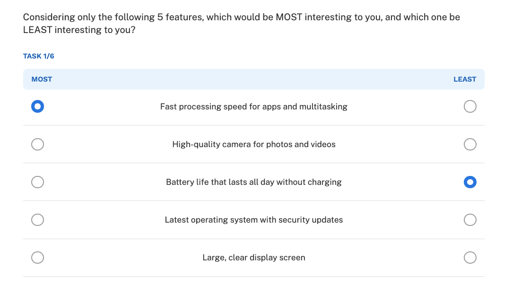Select LEAST for 'Fast processing speed for apps'
The image size is (521, 308).
(x=470, y=106)
